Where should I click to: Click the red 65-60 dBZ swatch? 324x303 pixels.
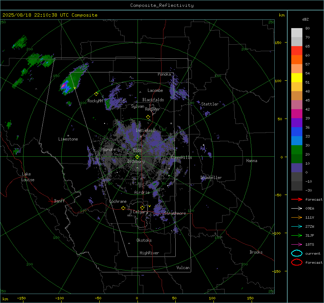pos(297,50)
